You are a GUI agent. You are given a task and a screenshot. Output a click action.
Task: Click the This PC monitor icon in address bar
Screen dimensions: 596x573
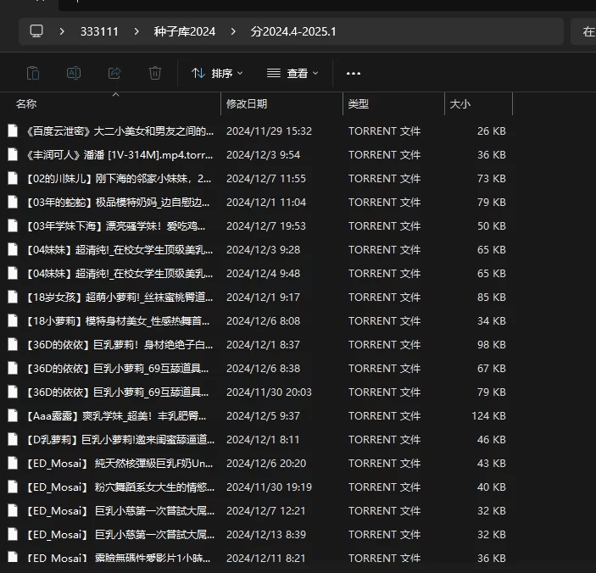coord(36,31)
